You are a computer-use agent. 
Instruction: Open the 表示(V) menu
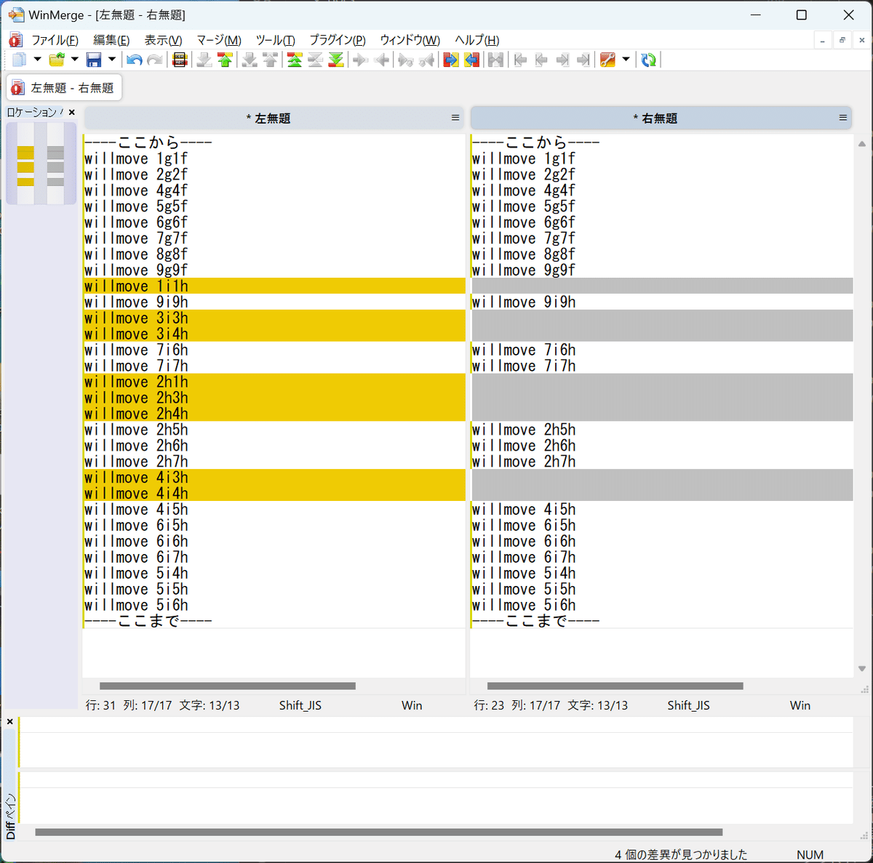click(163, 40)
